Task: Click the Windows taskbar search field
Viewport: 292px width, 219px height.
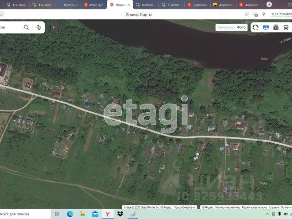Action: [25, 214]
